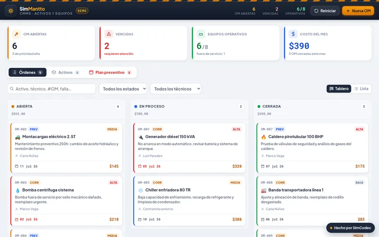The height and width of the screenshot is (237, 379).
Task: Open the Montacargas eléctrico 2.5T order card
Action: [x=66, y=148]
